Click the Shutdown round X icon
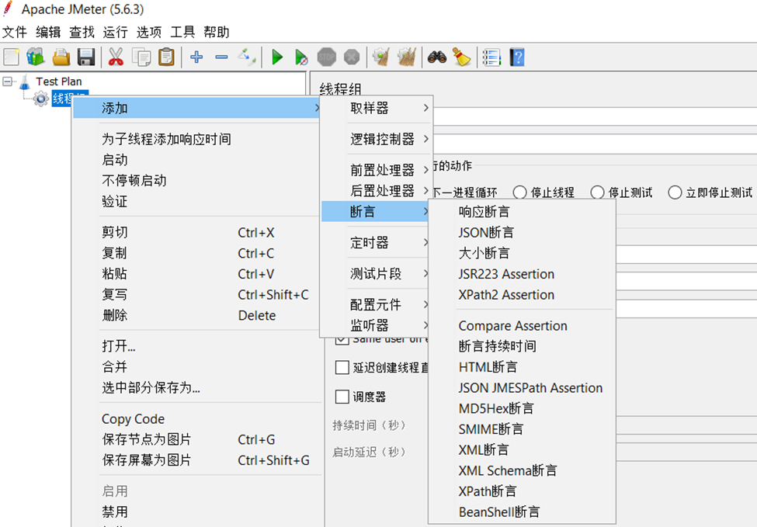Image resolution: width=757 pixels, height=527 pixels. [x=352, y=57]
